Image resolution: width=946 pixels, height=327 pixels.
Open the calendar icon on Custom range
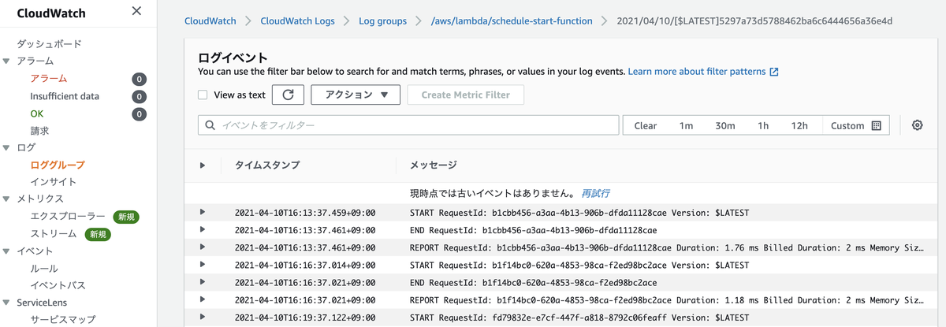pos(877,125)
